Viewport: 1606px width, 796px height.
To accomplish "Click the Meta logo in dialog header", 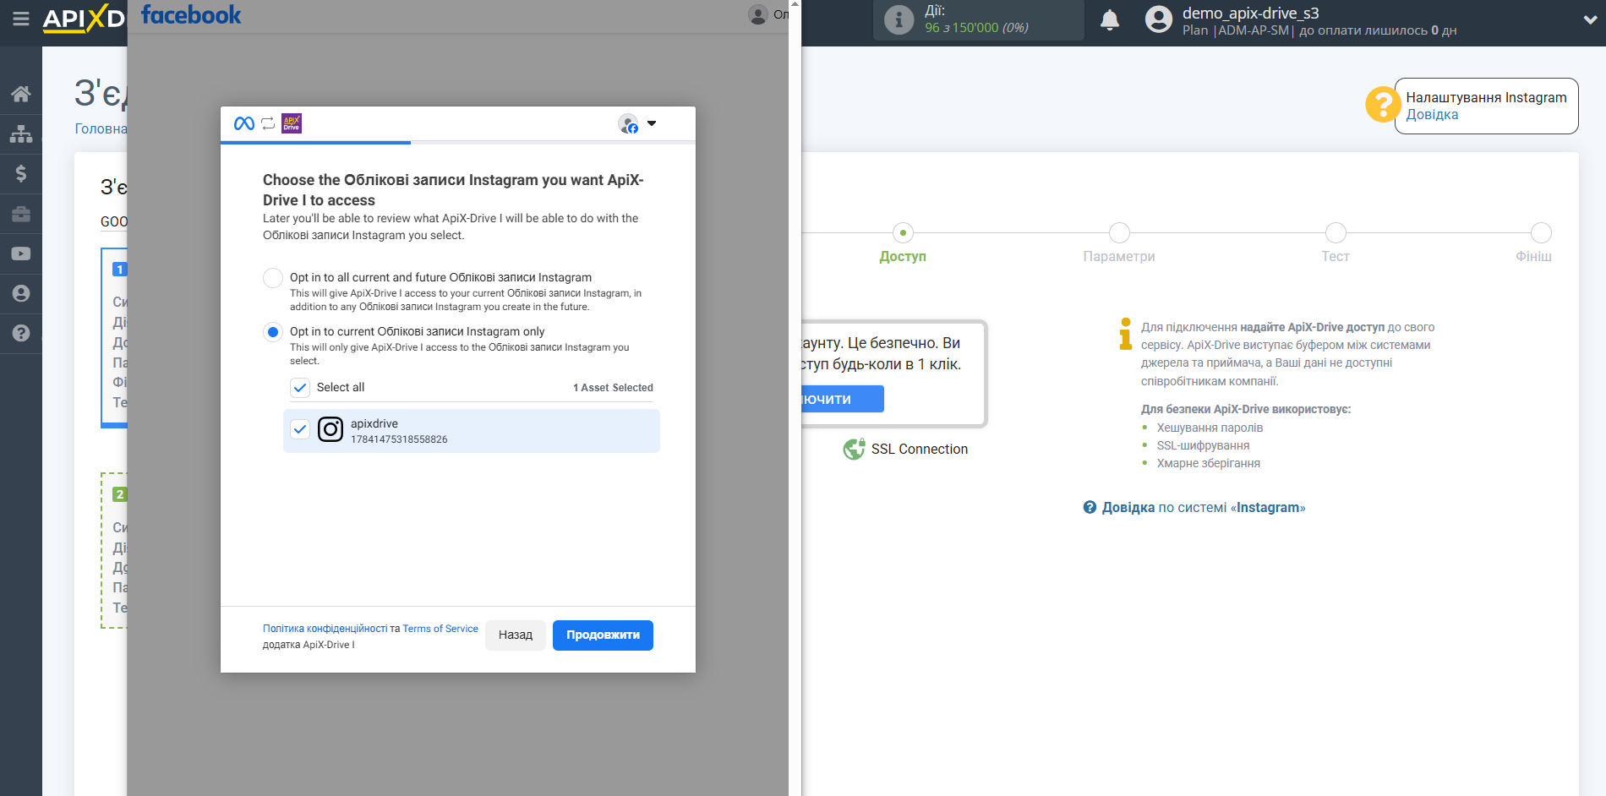I will (x=244, y=123).
